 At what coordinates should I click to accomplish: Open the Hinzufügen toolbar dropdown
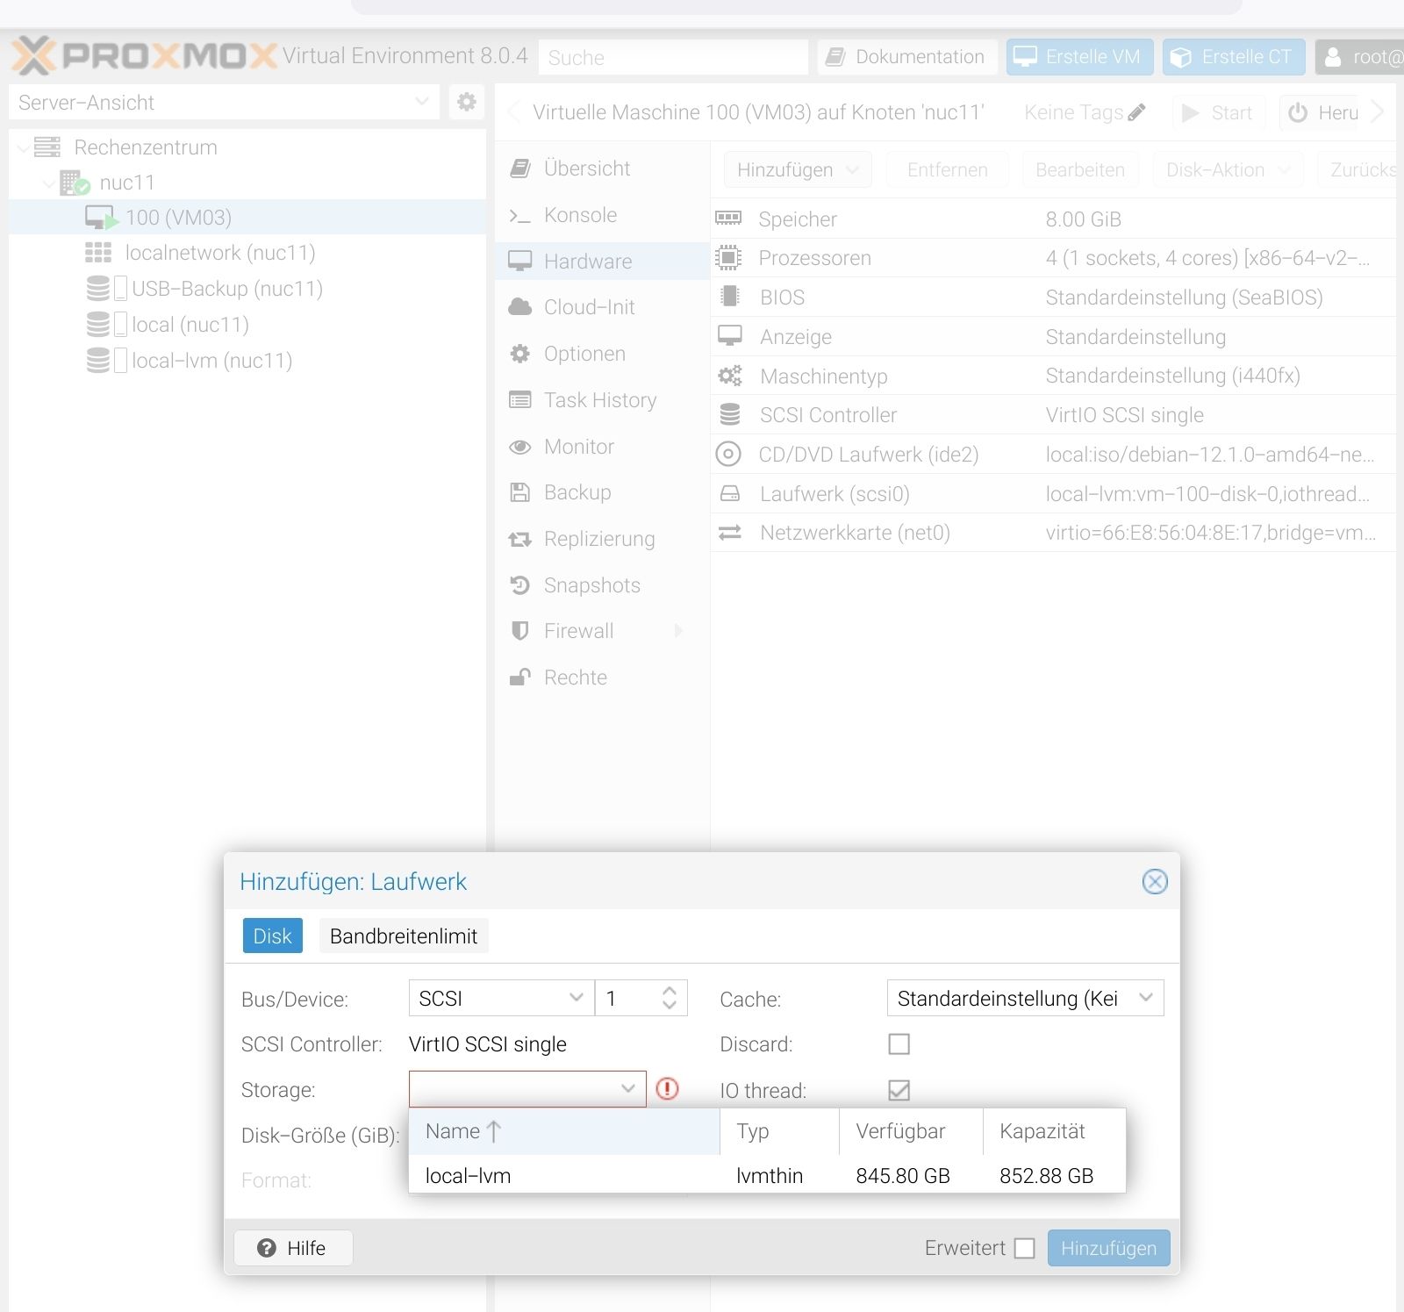(x=798, y=169)
